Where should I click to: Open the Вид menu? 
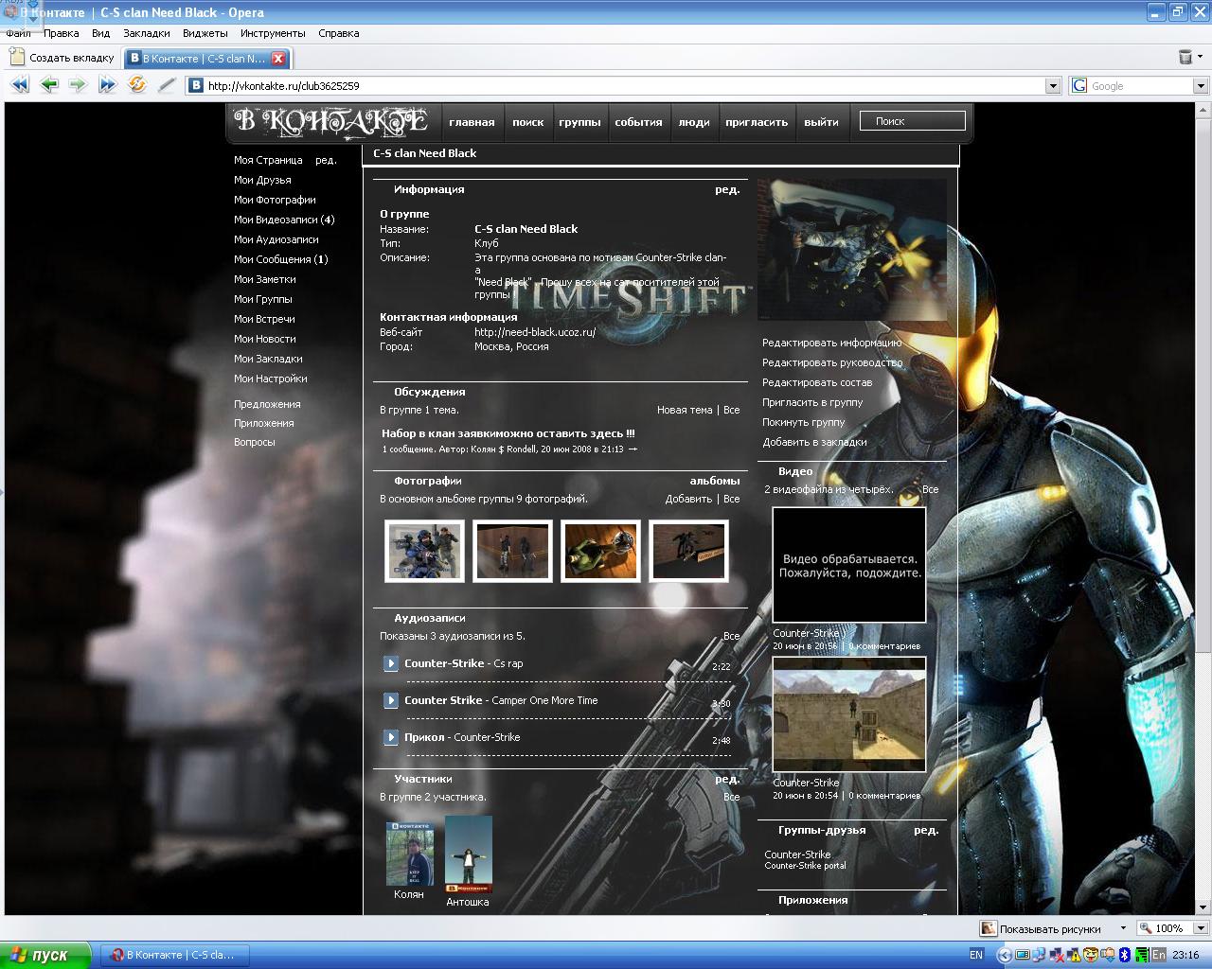[x=100, y=33]
